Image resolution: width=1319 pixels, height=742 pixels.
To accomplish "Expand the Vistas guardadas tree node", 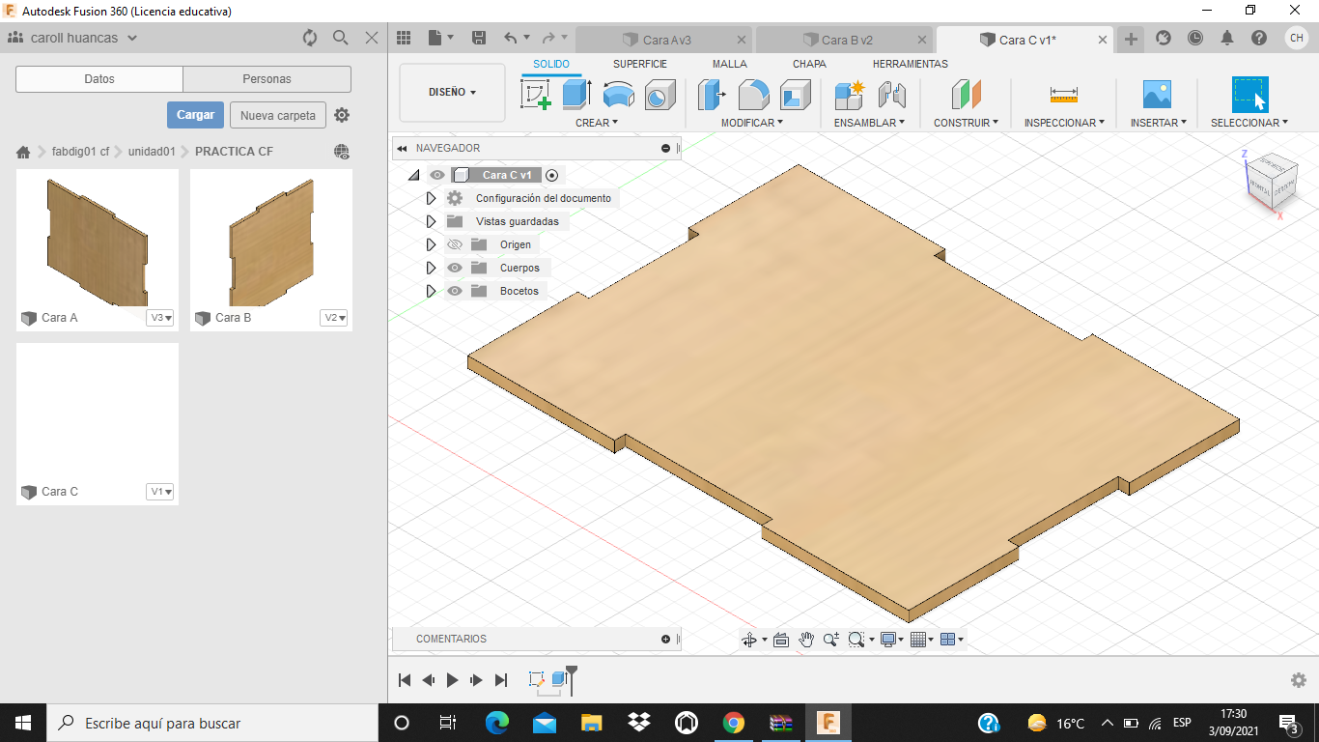I will tap(432, 221).
